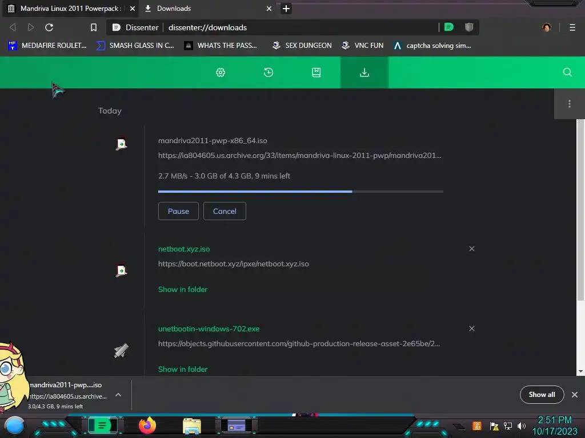Click the mandriva ISO file icon
The width and height of the screenshot is (585, 438).
121,144
